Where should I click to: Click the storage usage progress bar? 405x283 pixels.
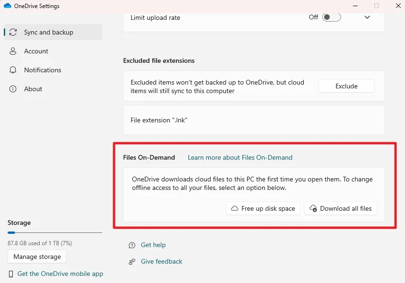tap(55, 233)
